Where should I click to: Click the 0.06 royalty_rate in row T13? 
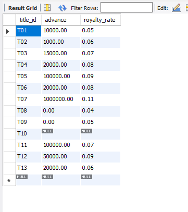coord(101,168)
